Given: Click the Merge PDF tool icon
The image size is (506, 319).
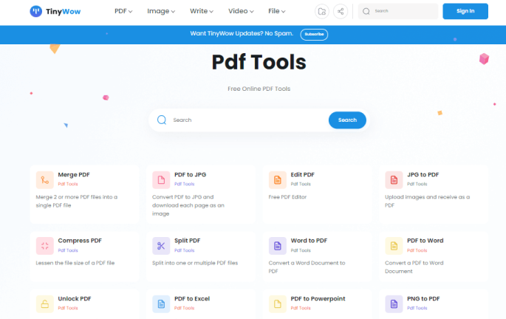Looking at the screenshot, I should click(45, 179).
